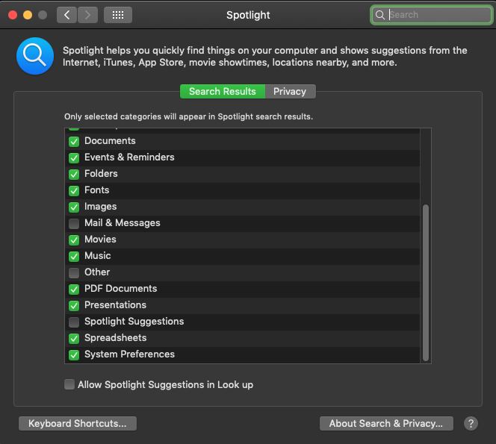The image size is (496, 444).
Task: Click magnifier icon in search field
Action: (380, 15)
